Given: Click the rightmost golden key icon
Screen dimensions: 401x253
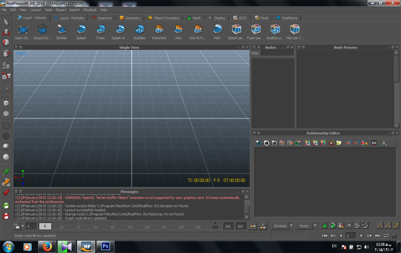Looking at the screenshot, I should click(x=396, y=226).
